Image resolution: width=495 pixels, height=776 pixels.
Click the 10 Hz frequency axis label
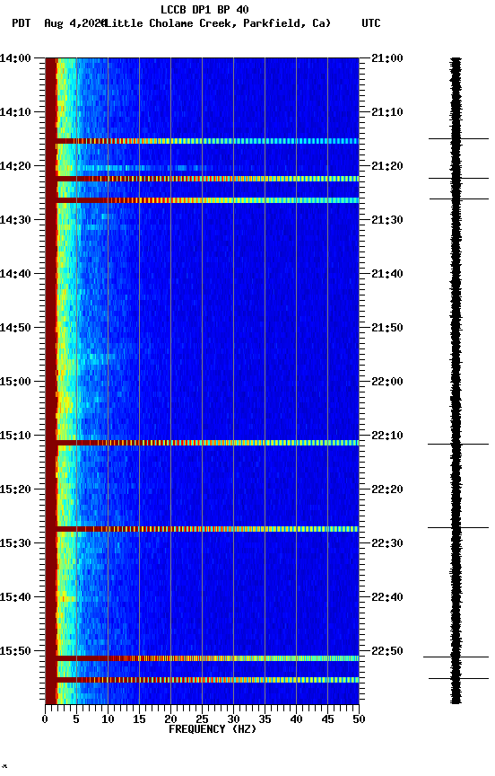[108, 719]
